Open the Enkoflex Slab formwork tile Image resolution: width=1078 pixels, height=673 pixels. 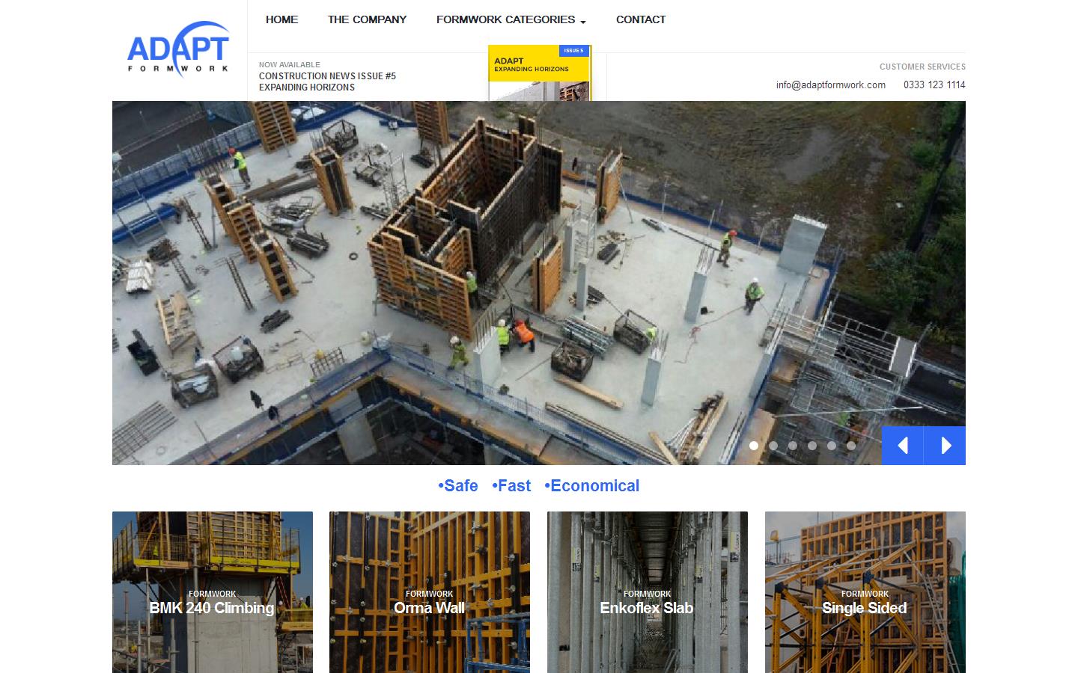click(647, 591)
